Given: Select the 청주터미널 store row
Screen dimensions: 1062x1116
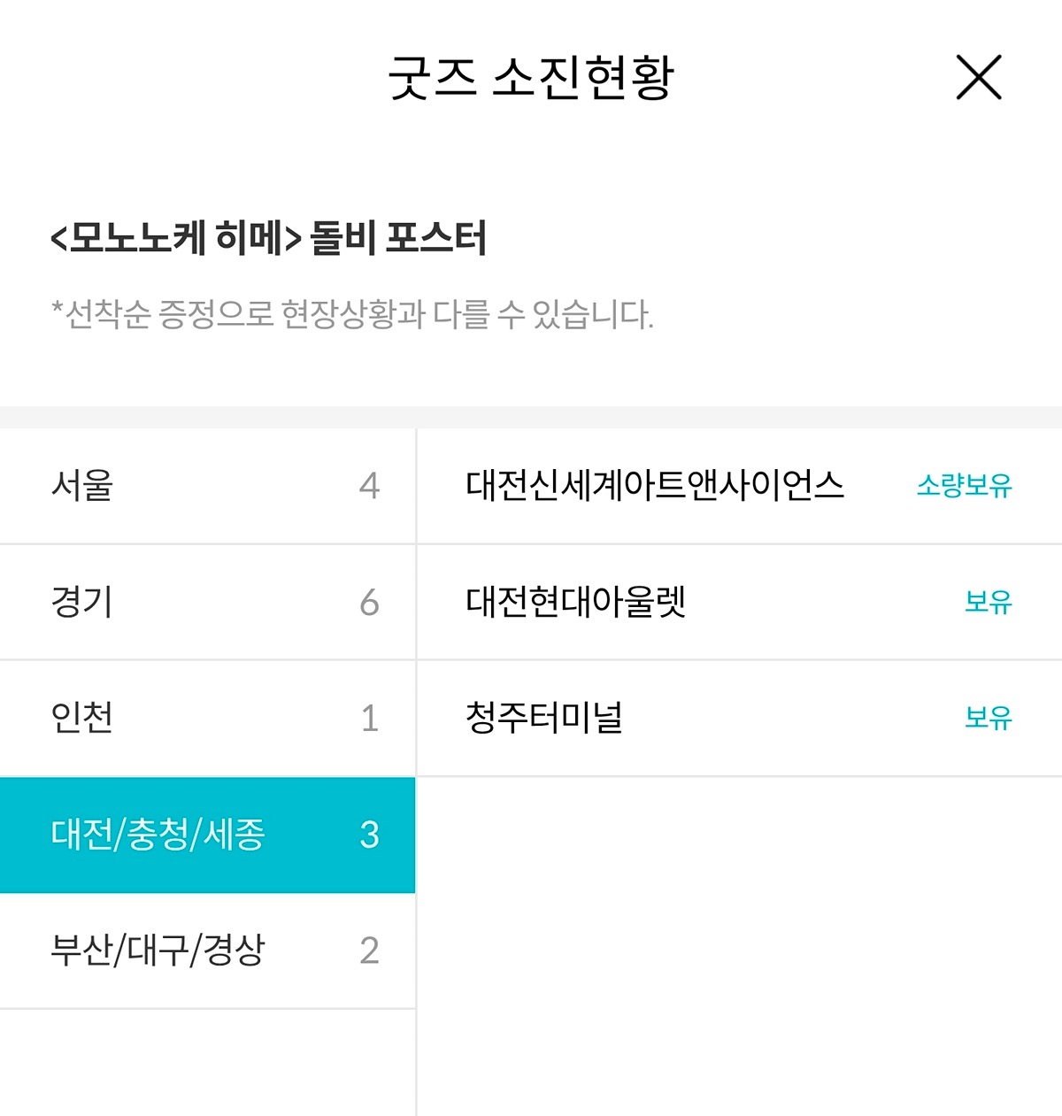Looking at the screenshot, I should point(544,718).
